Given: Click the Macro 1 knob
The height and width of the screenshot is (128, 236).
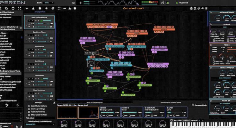Looking at the screenshot, I should click(x=64, y=123).
